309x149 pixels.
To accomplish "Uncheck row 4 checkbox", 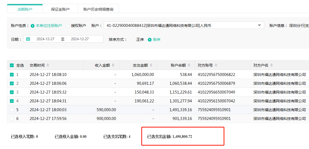I will (x=12, y=101).
